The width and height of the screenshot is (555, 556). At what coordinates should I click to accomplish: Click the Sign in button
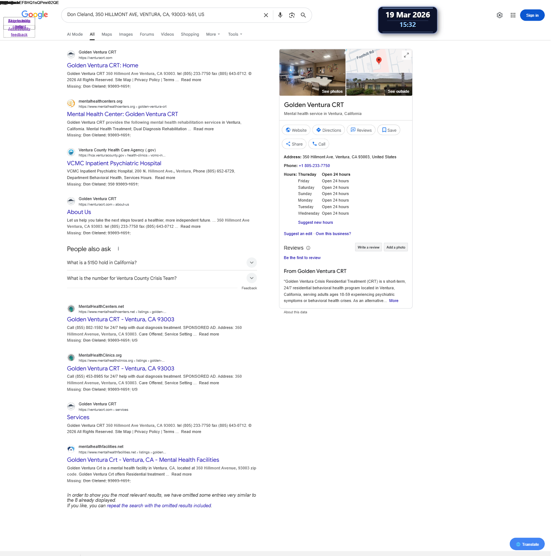click(532, 15)
